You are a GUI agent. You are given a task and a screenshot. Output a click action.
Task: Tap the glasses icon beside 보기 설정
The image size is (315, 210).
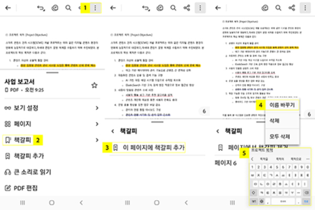point(8,108)
